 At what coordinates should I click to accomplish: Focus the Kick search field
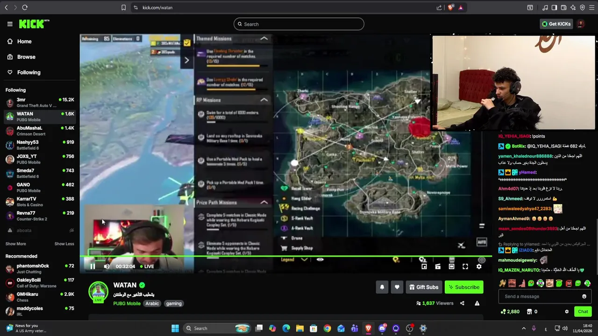tap(299, 24)
